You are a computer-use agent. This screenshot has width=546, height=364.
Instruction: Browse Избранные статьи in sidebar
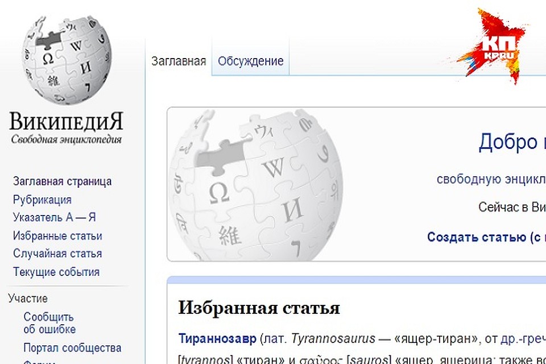(x=57, y=236)
